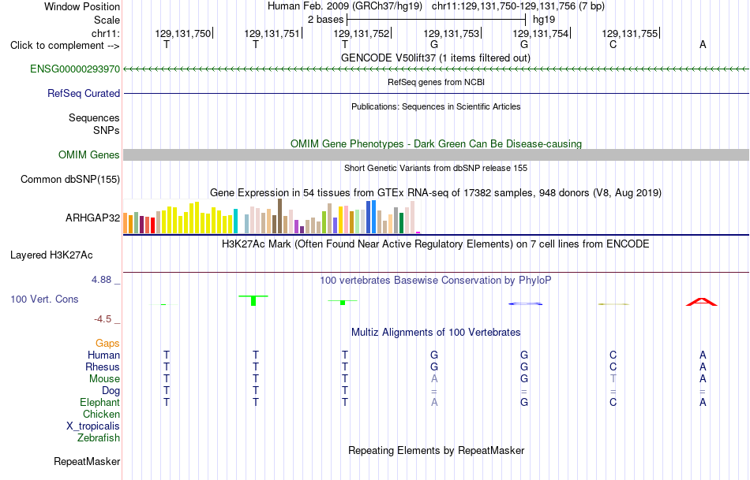Open the RefSeq Curated track label
Viewport: 750px width, 480px height.
pos(83,93)
